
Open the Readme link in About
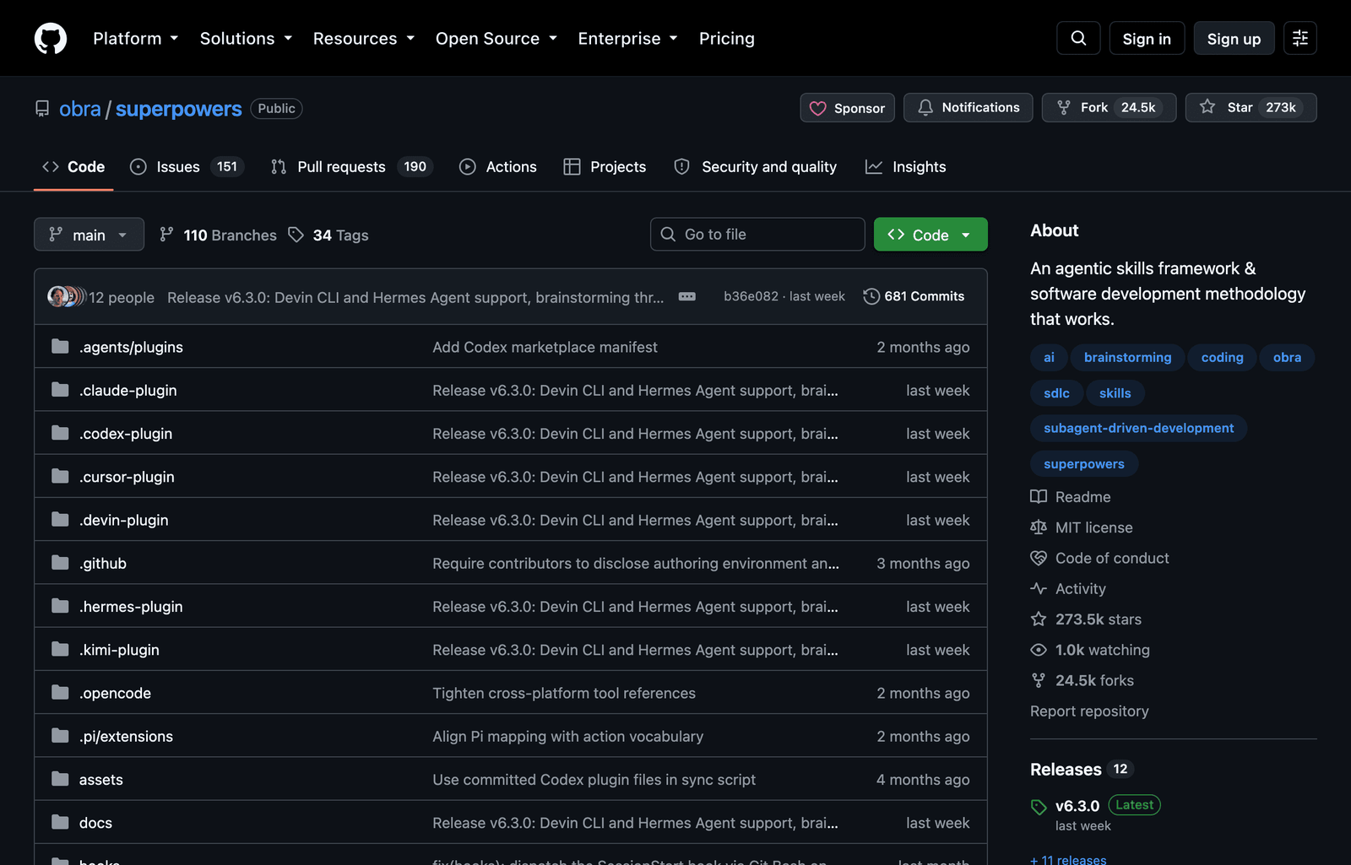[1071, 497]
